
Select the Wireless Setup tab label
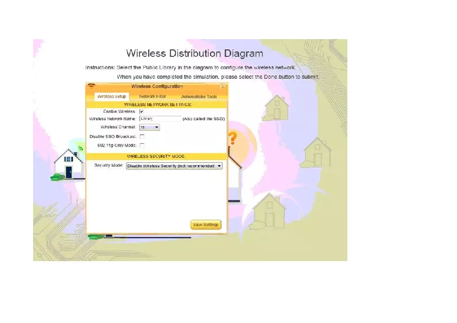113,96
